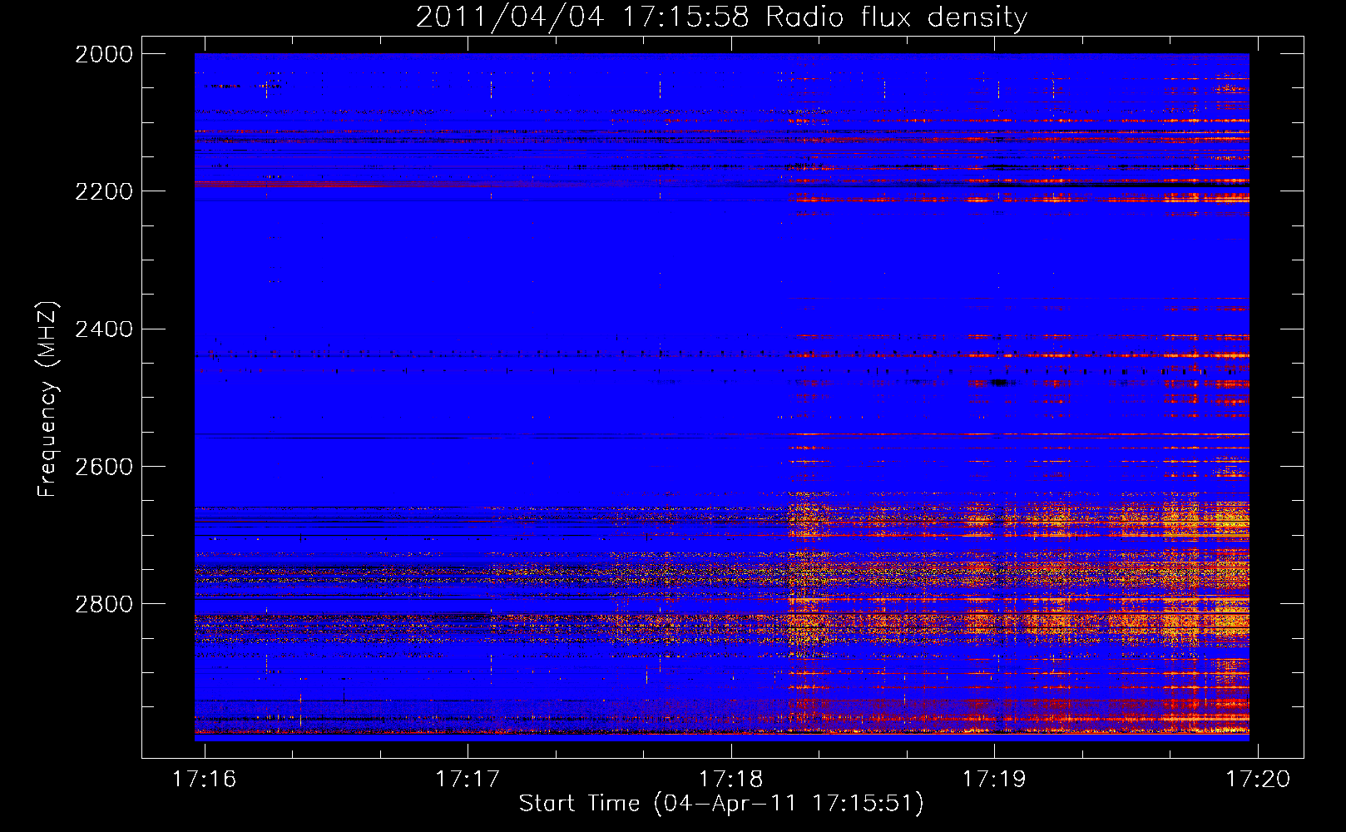The height and width of the screenshot is (832, 1346).
Task: Click the 17:18 time axis label
Action: (x=730, y=779)
